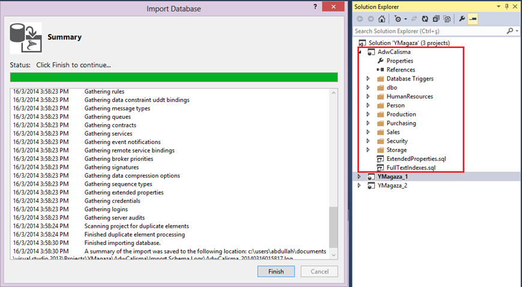Toggle the Show All Files icon
The width and height of the screenshot is (522, 287).
click(x=447, y=19)
